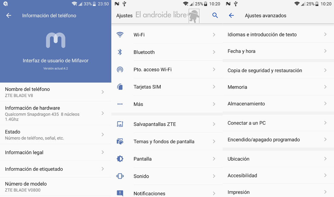
Task: Tap NFC status icon in Ajustes avanzados screen
Action: [228, 4]
